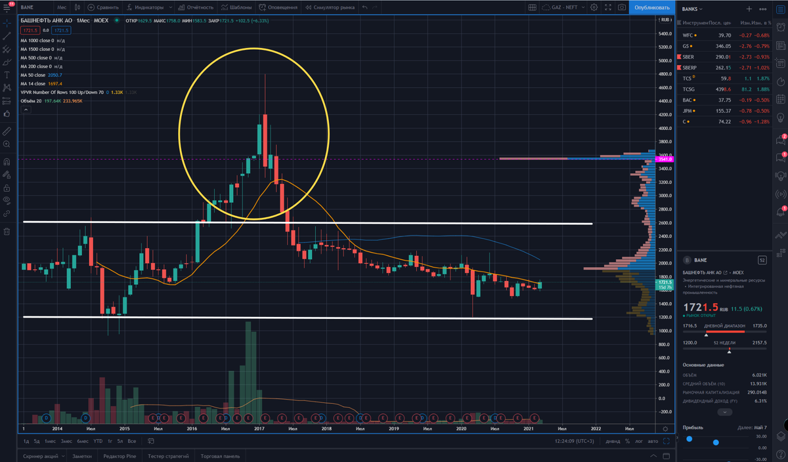
Task: Expand the details section chevron
Action: coord(724,412)
